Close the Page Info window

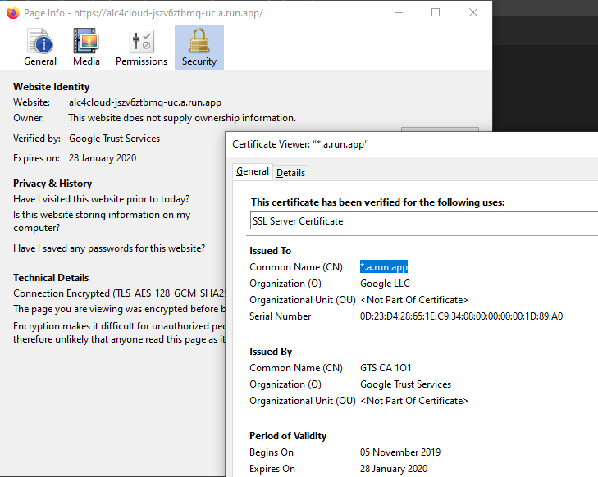click(x=473, y=12)
